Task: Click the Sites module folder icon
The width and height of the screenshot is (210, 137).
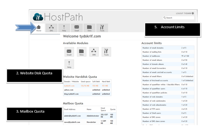Action: pos(82,52)
